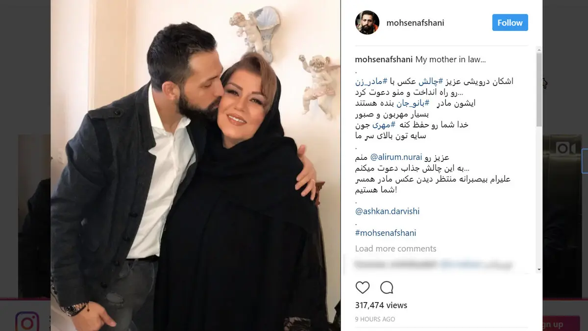
Task: Open mohsenafshani profile picture avatar
Action: pos(367,23)
